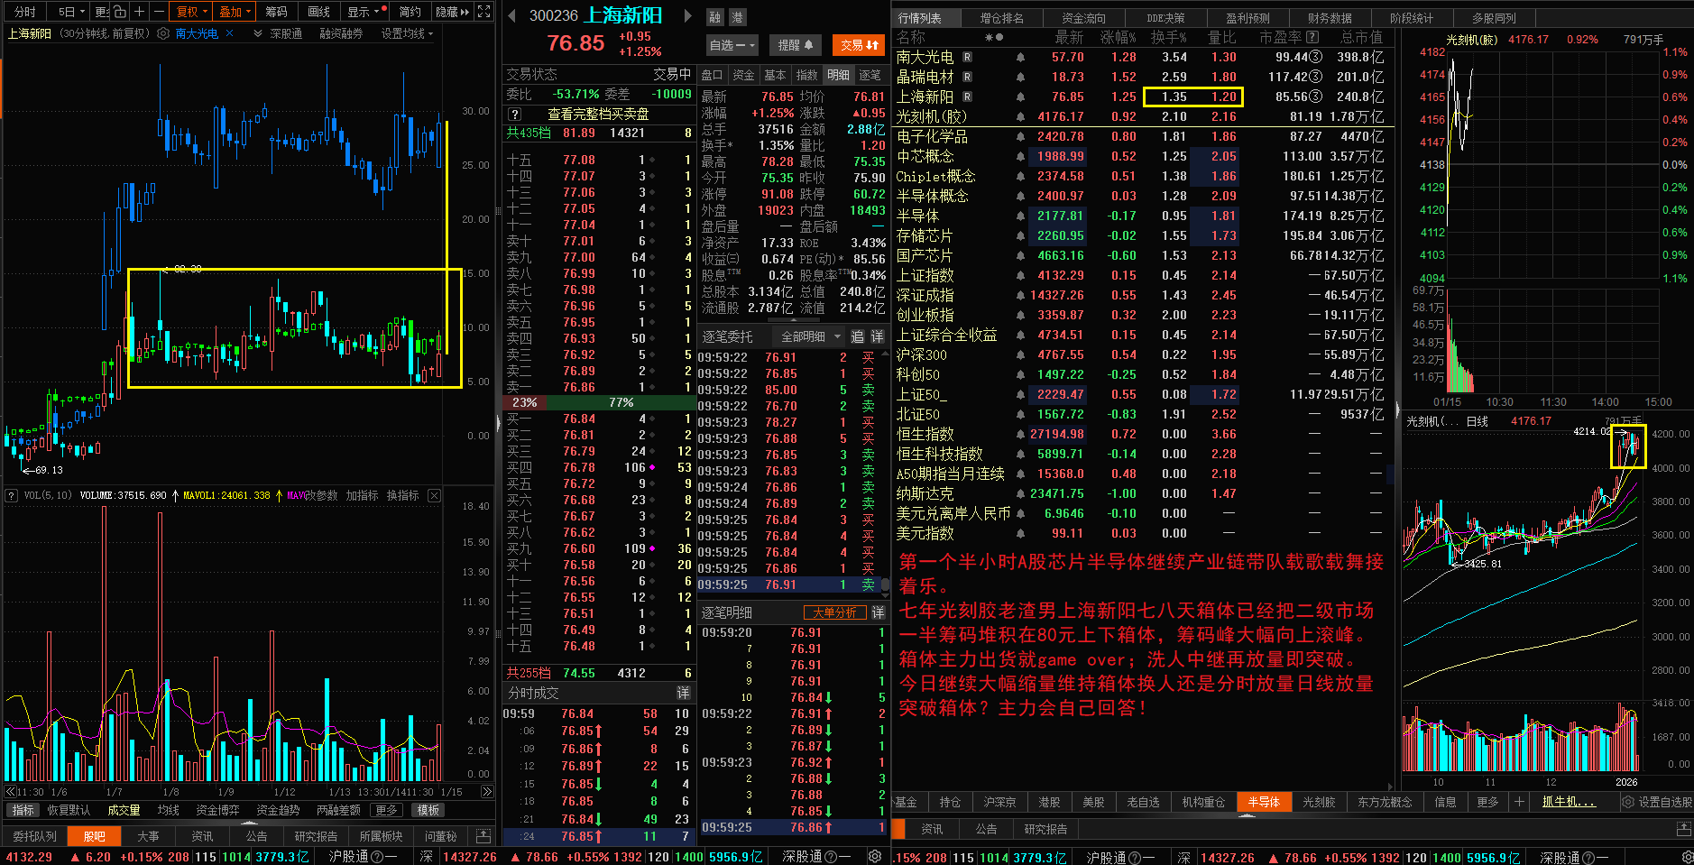Select the 成交量 indicator option
The width and height of the screenshot is (1694, 865).
124,810
